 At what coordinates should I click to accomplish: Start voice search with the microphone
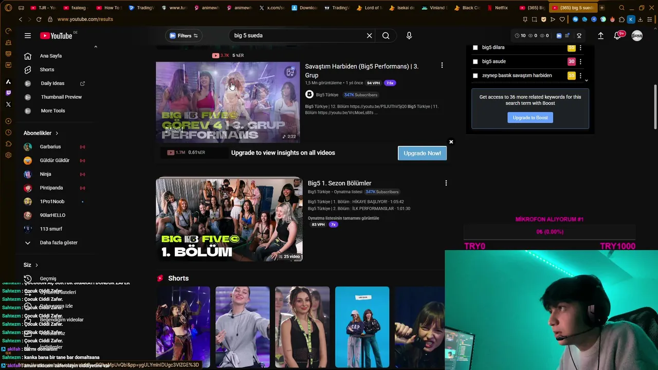coord(409,35)
